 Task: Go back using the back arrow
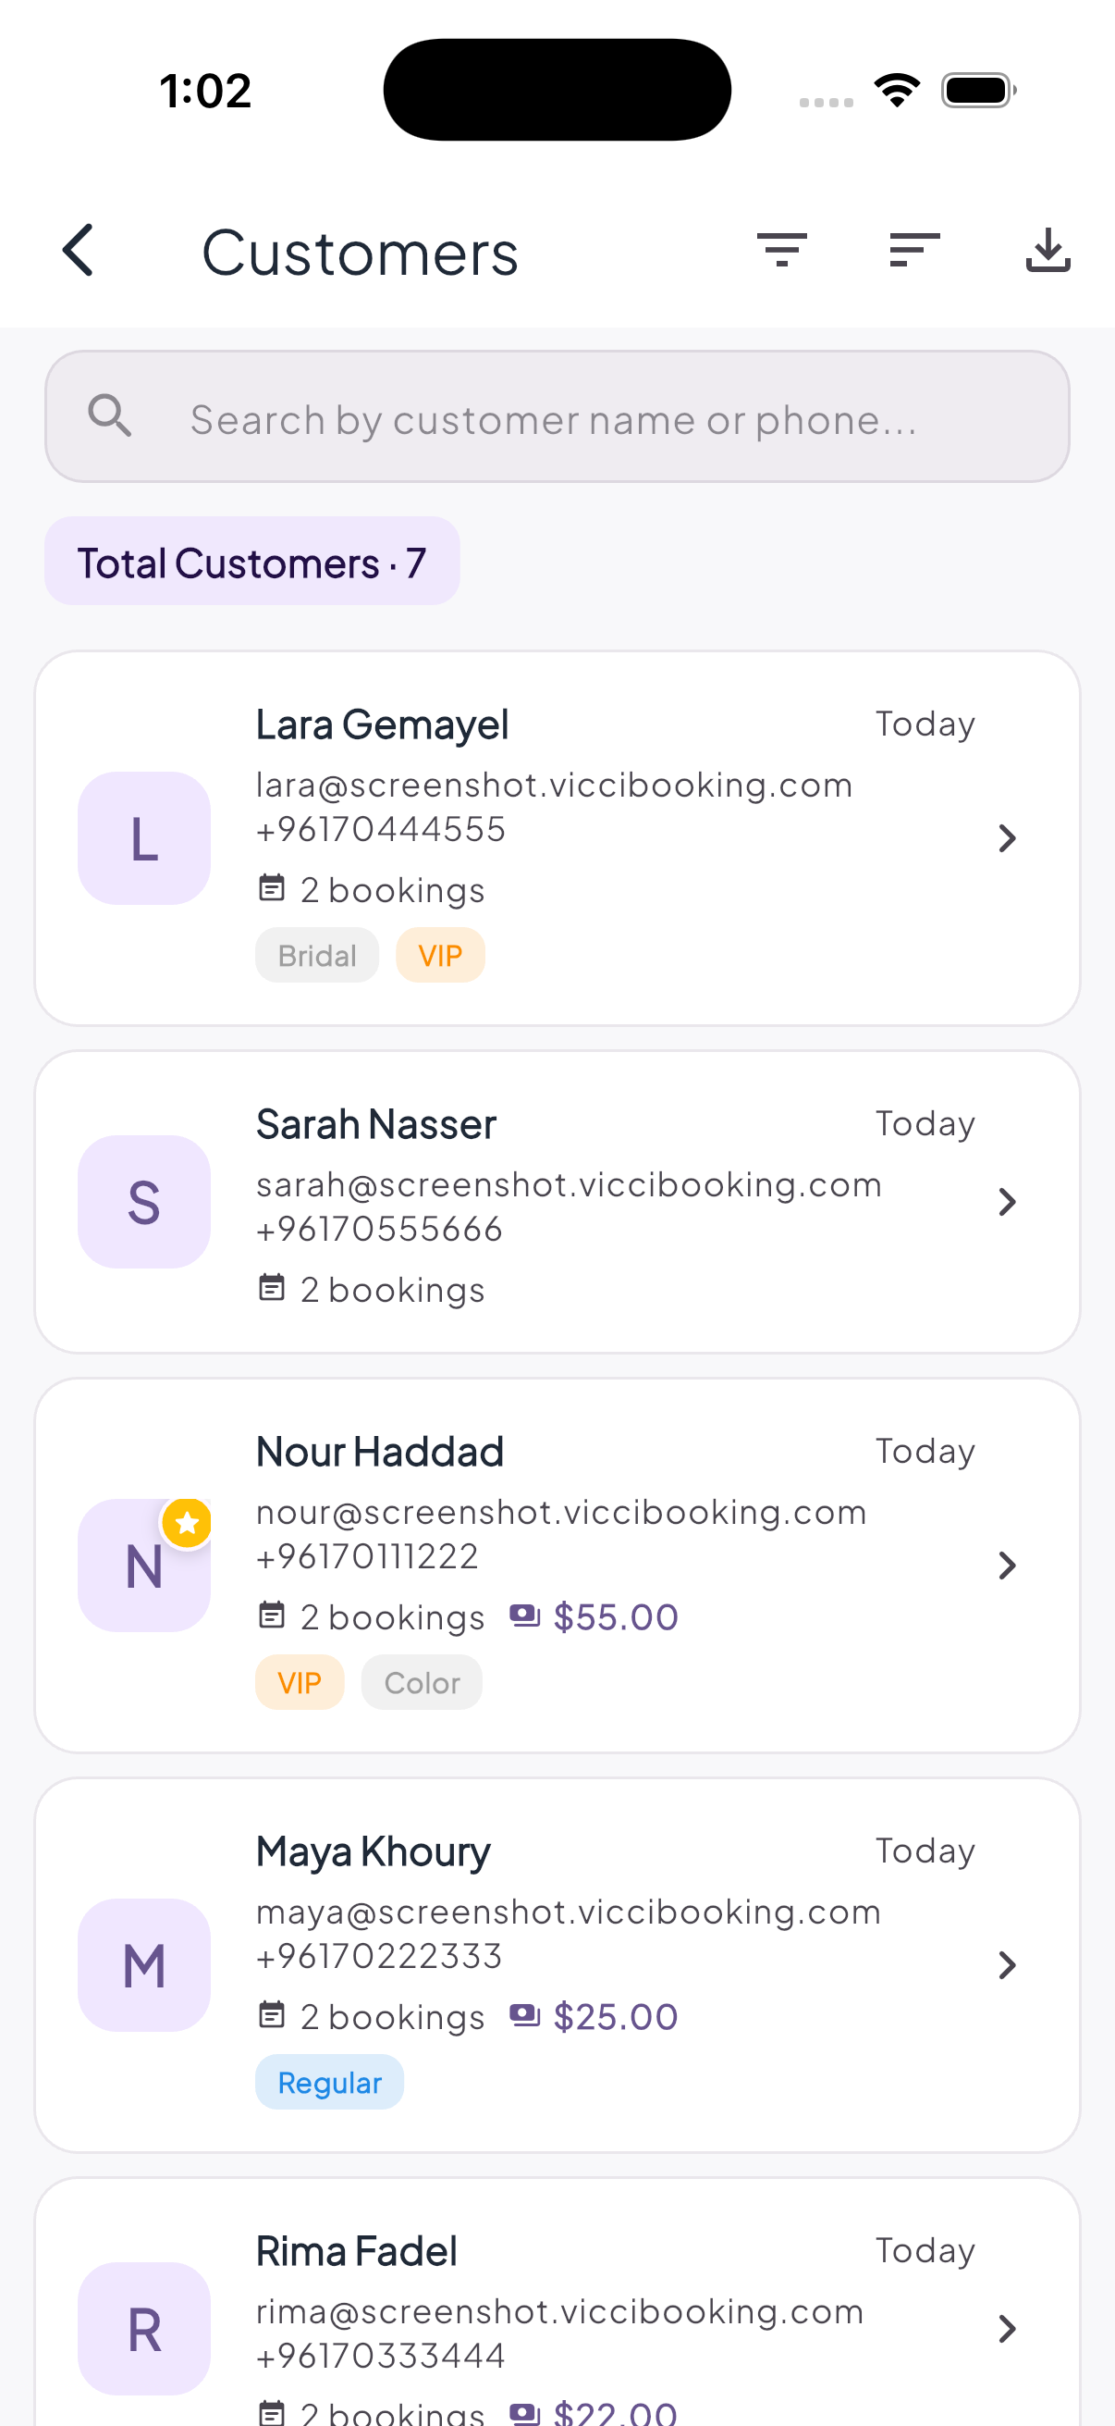click(x=78, y=251)
